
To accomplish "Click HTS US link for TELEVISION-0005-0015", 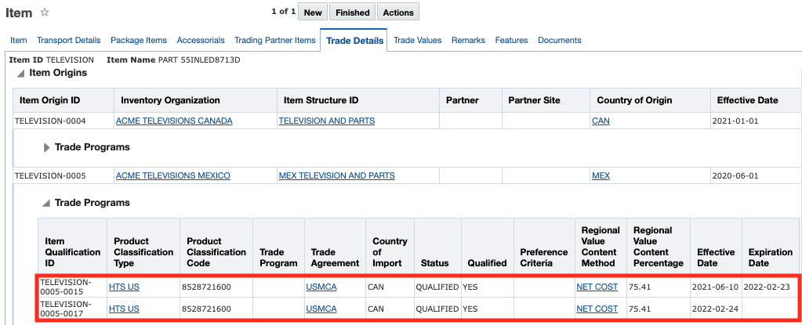I will [124, 287].
